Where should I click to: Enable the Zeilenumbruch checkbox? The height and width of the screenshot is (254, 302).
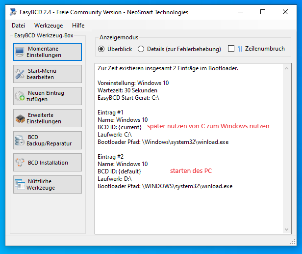[x=231, y=49]
